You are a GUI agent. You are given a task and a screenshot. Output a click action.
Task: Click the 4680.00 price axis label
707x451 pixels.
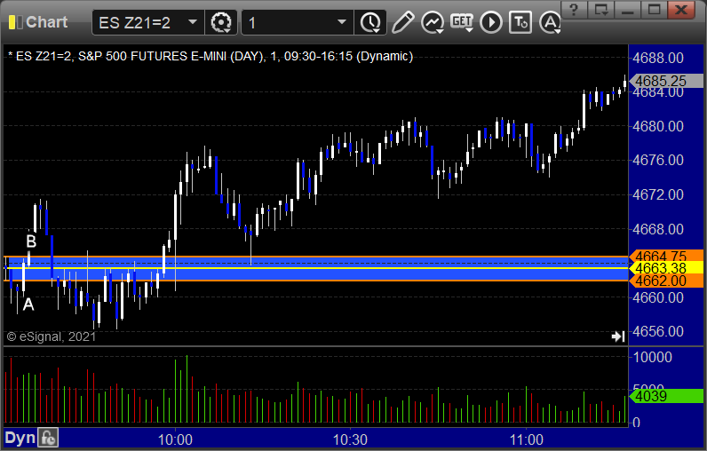tap(658, 126)
